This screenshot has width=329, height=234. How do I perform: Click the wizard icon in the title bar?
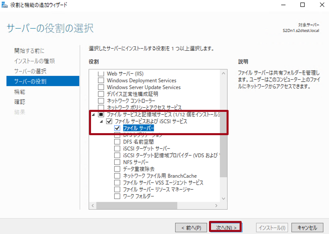point(4,4)
